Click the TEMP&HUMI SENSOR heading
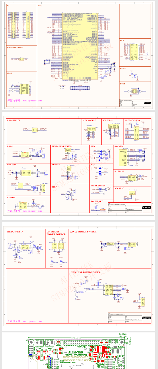Screen dimensions: 158x369 [x=62, y=146]
